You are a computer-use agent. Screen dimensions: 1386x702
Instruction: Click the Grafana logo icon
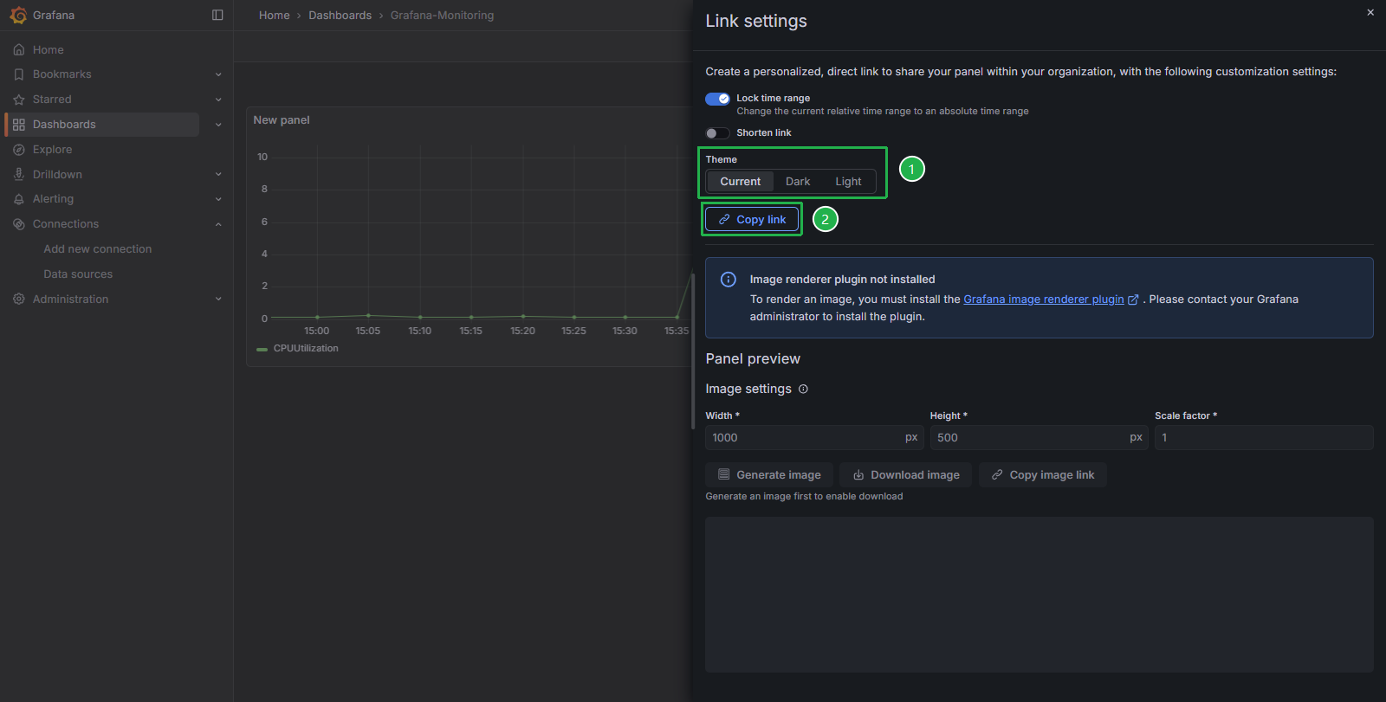[x=18, y=15]
